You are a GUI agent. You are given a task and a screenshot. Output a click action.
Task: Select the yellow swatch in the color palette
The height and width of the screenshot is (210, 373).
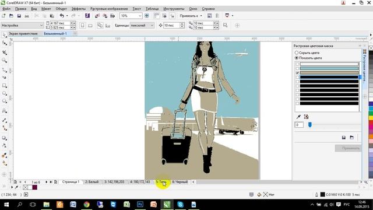point(371,118)
